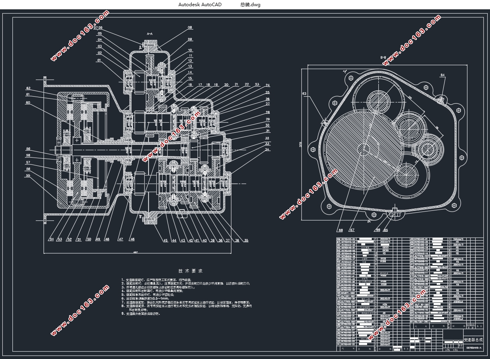Click part callout number 35

[x=246, y=241]
